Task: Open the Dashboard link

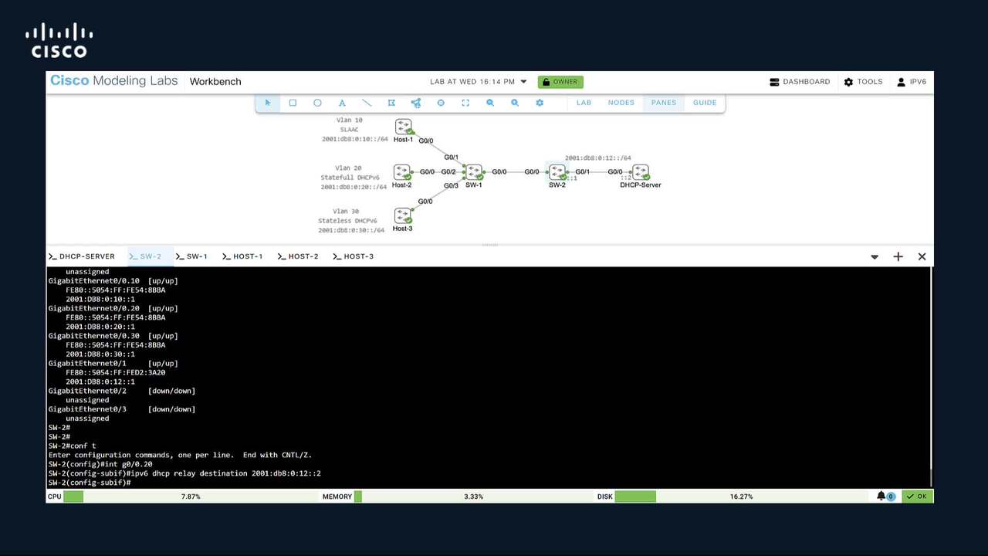Action: click(800, 82)
